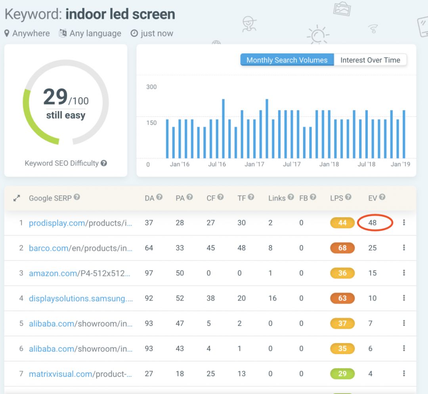Image resolution: width=428 pixels, height=394 pixels.
Task: Open the alibaba.com link in row 5
Action: pos(80,324)
